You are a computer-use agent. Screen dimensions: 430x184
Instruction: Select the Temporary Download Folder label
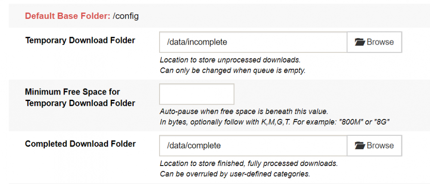click(80, 40)
